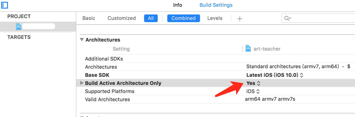Switch to the Info tab
The image size is (355, 117).
[x=178, y=5]
